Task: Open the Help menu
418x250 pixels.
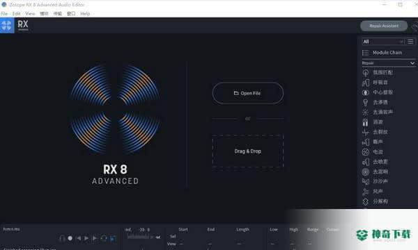Action: pos(85,14)
